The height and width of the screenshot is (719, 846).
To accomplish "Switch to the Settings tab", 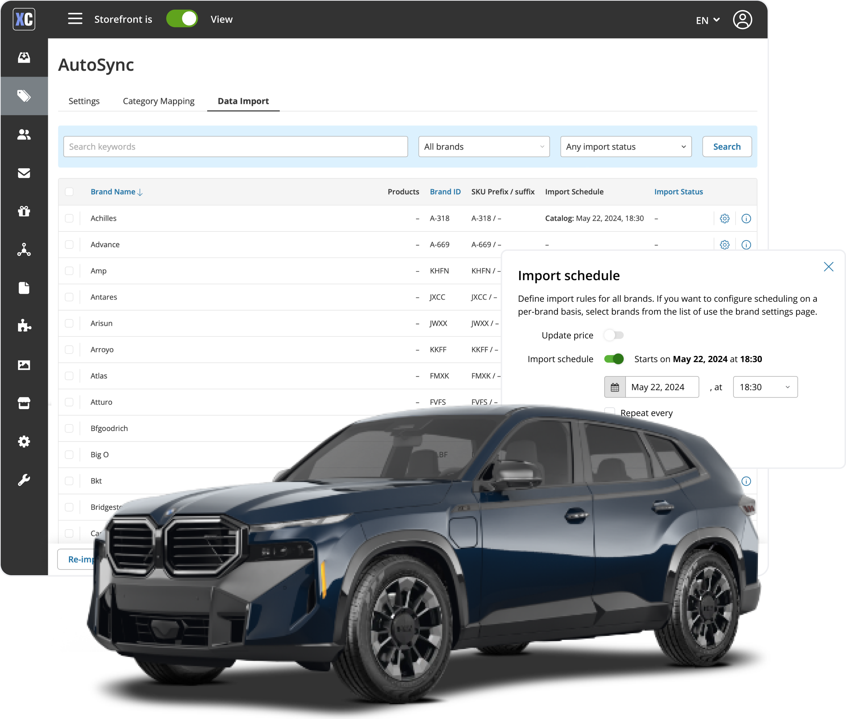I will coord(84,101).
